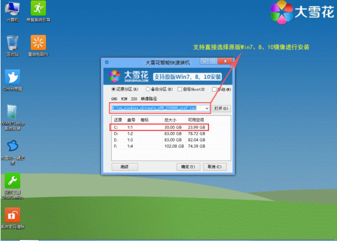Select partition row F: 1:4

tap(159, 146)
